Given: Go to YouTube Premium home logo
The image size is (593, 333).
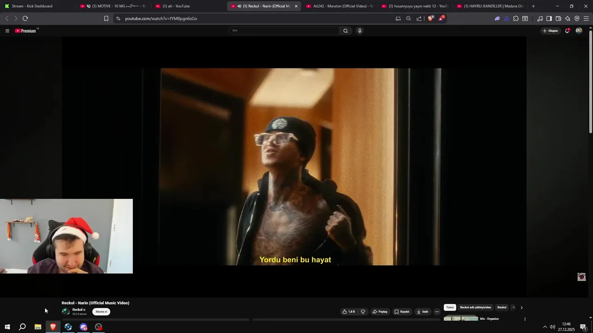Looking at the screenshot, I should pyautogui.click(x=25, y=31).
